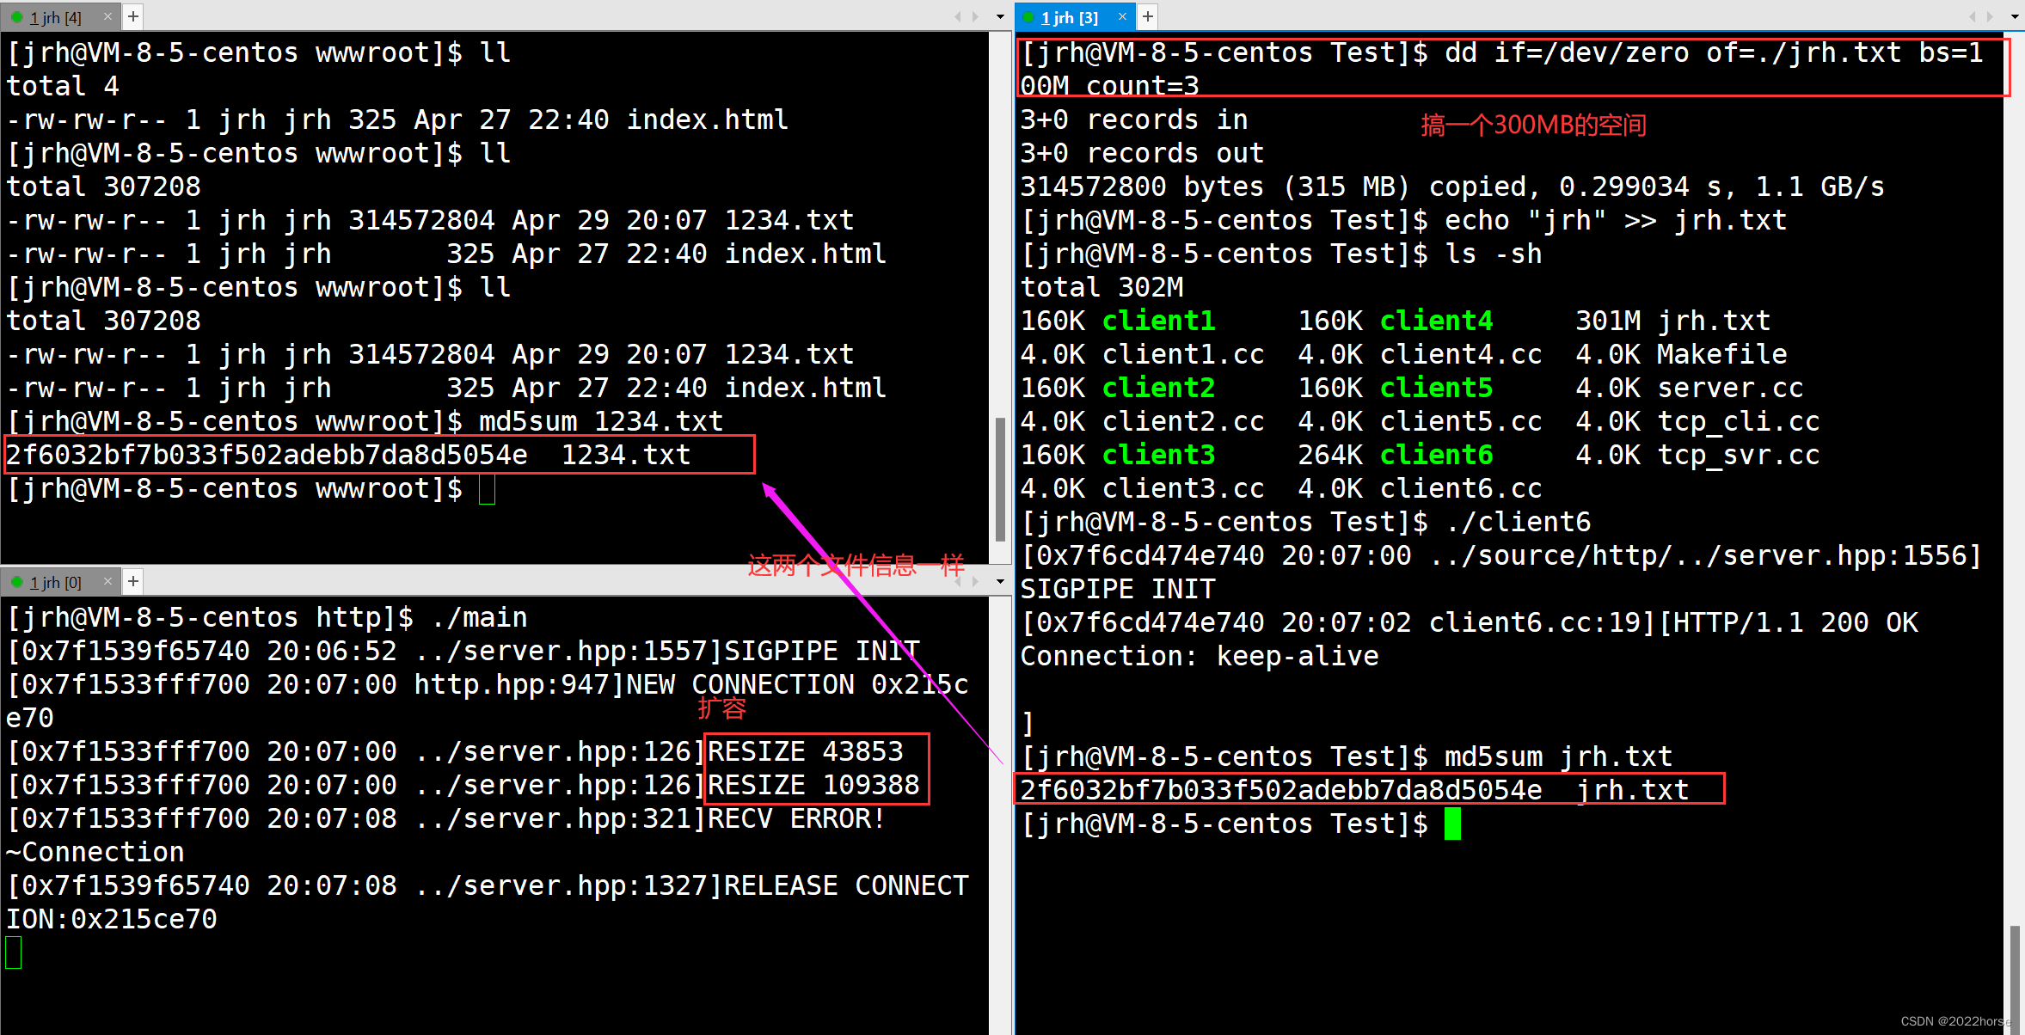Close the '1 jrh [4]' tab

(107, 16)
